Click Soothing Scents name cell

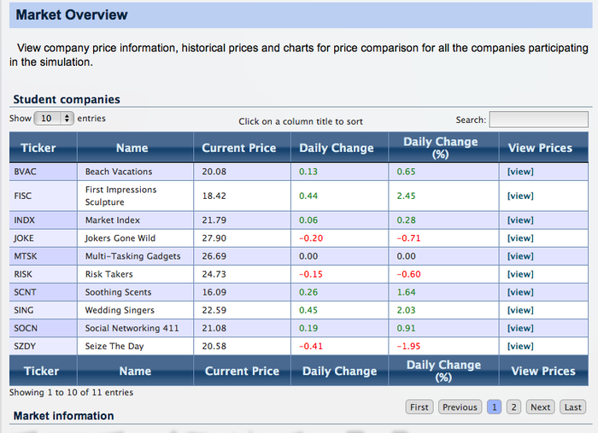click(135, 292)
